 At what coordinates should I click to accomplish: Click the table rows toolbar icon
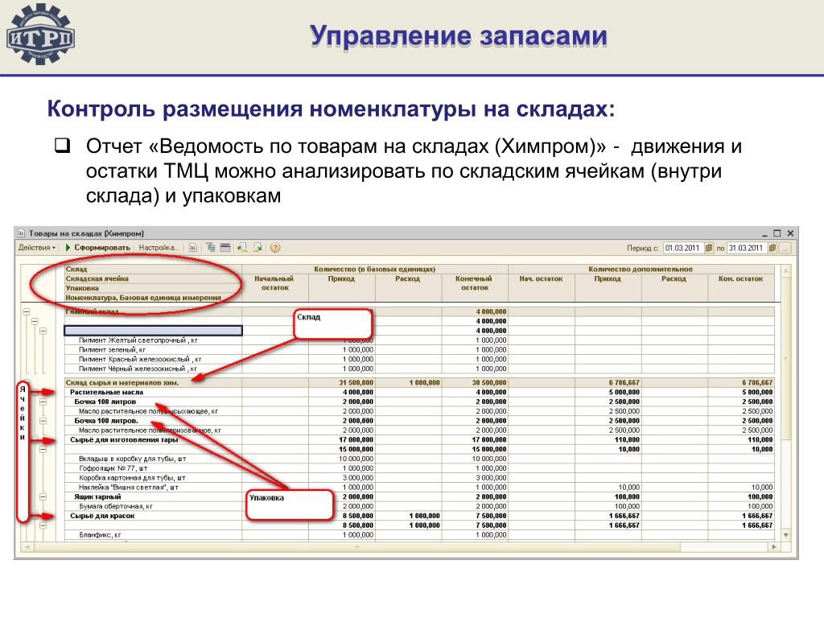225,248
